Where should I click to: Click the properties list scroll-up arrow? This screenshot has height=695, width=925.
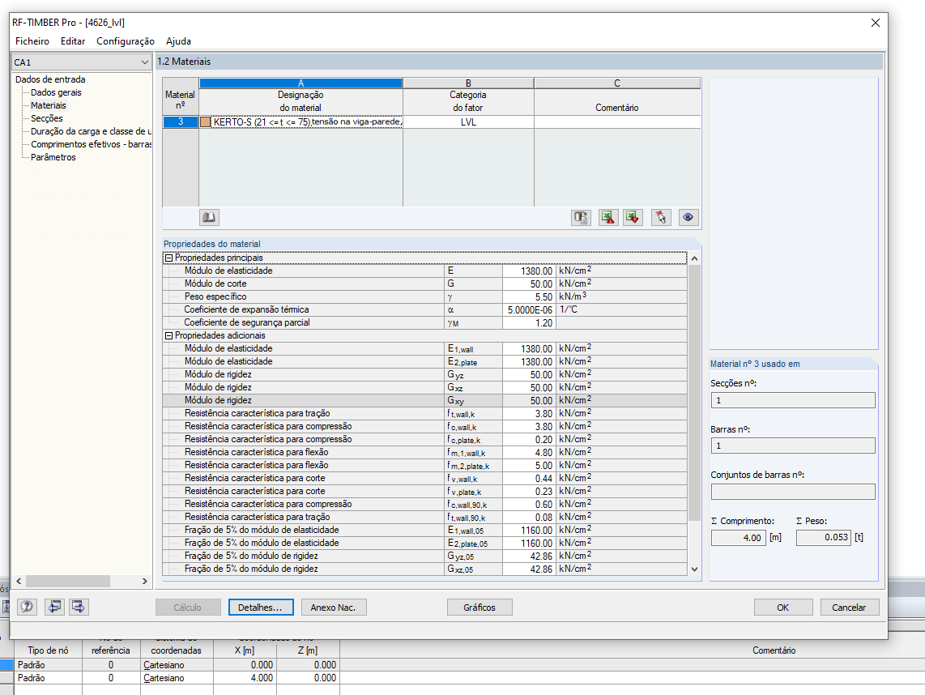694,259
